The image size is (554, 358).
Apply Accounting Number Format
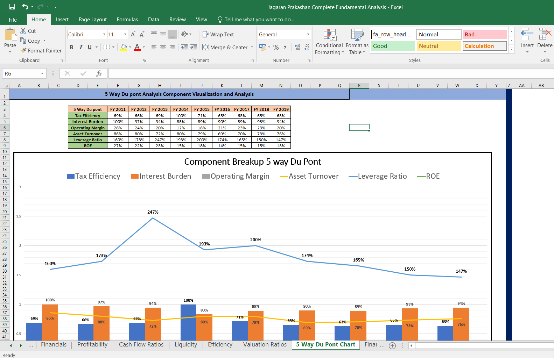(262, 47)
